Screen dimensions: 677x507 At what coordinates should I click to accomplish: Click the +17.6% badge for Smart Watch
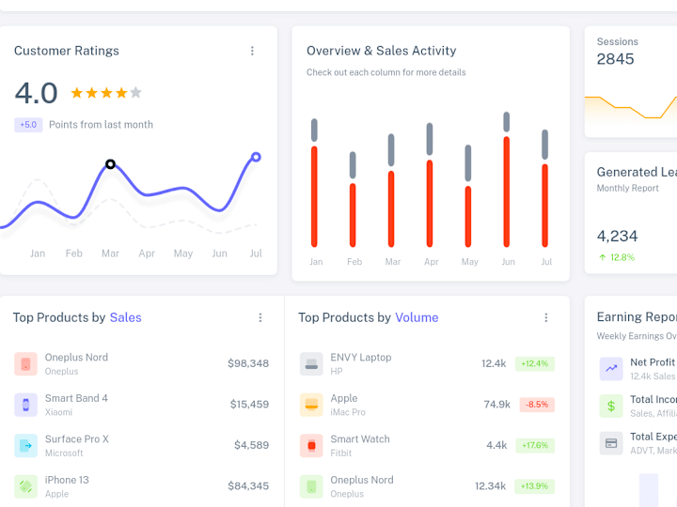pos(535,445)
